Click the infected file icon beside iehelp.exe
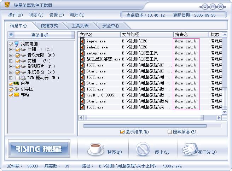The width and height of the screenshot is (232, 171). pos(82,47)
